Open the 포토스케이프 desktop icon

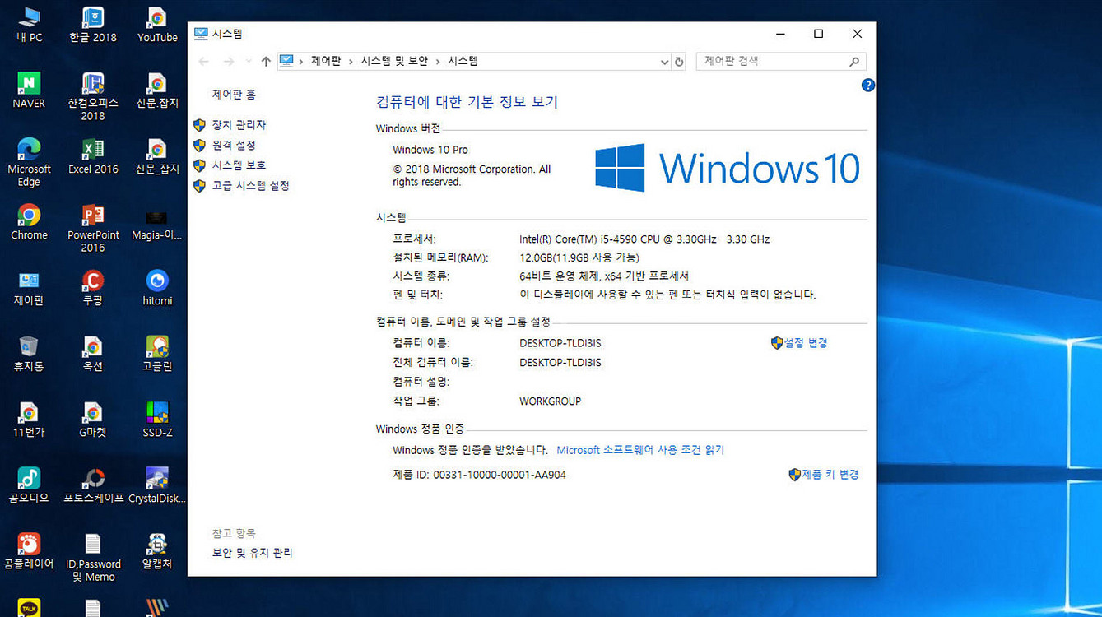pyautogui.click(x=93, y=485)
